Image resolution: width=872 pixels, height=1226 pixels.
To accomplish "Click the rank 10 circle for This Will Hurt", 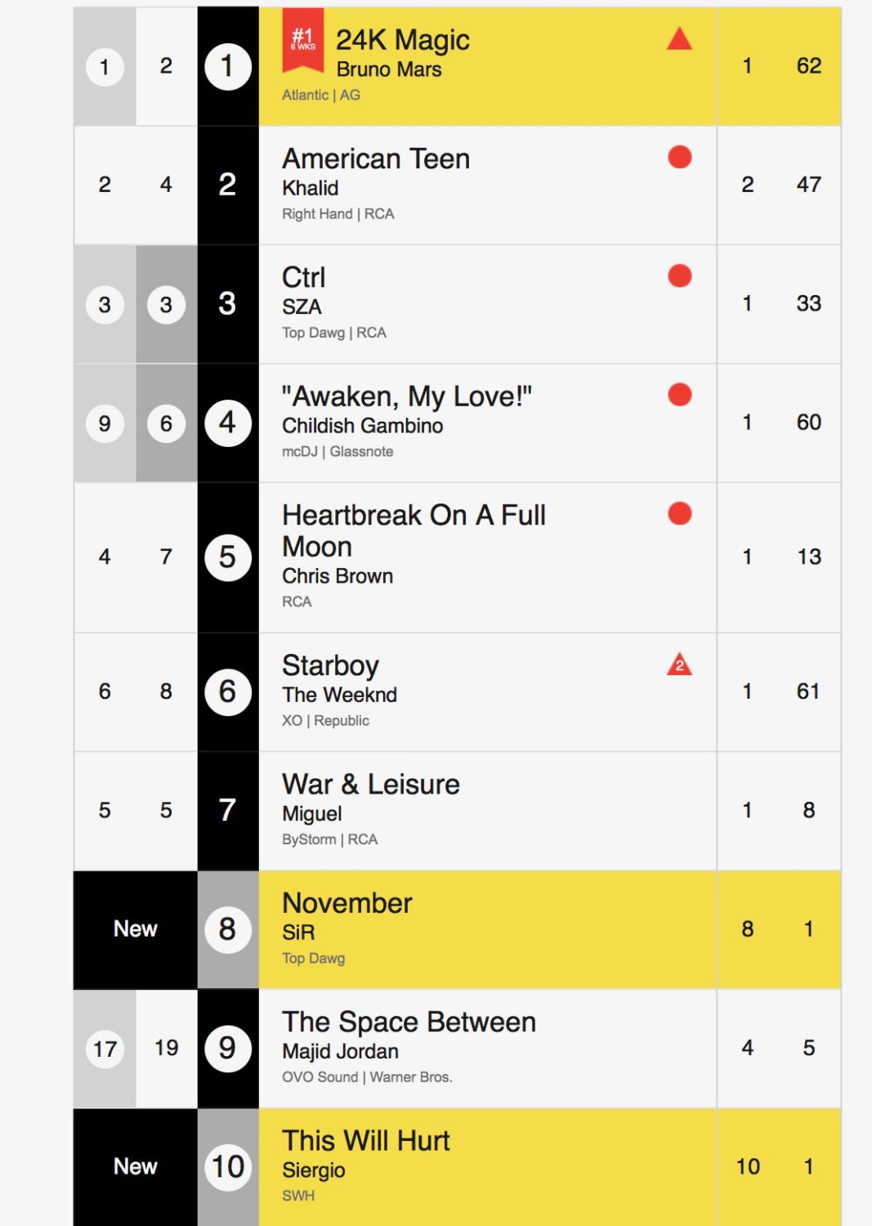I will point(227,1166).
